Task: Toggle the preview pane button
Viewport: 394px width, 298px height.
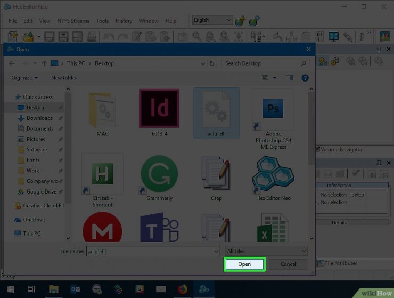Action: coord(289,78)
